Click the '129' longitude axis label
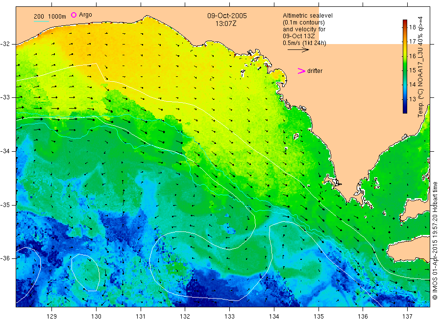Viewport: 441px width, 323px height. [52, 316]
